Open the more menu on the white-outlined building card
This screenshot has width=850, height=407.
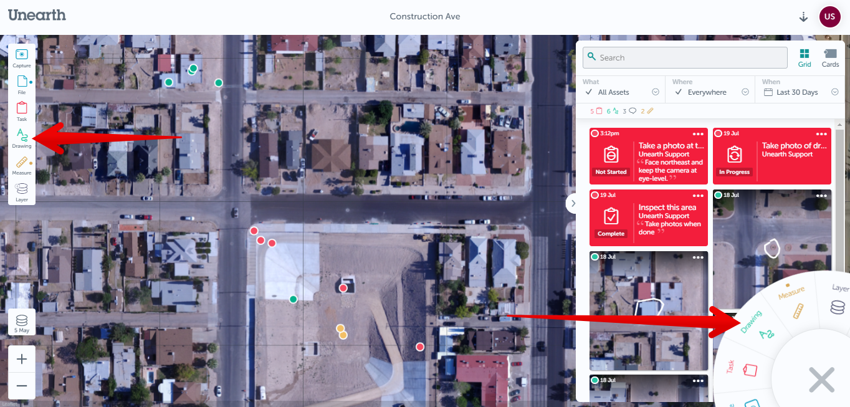pyautogui.click(x=698, y=257)
